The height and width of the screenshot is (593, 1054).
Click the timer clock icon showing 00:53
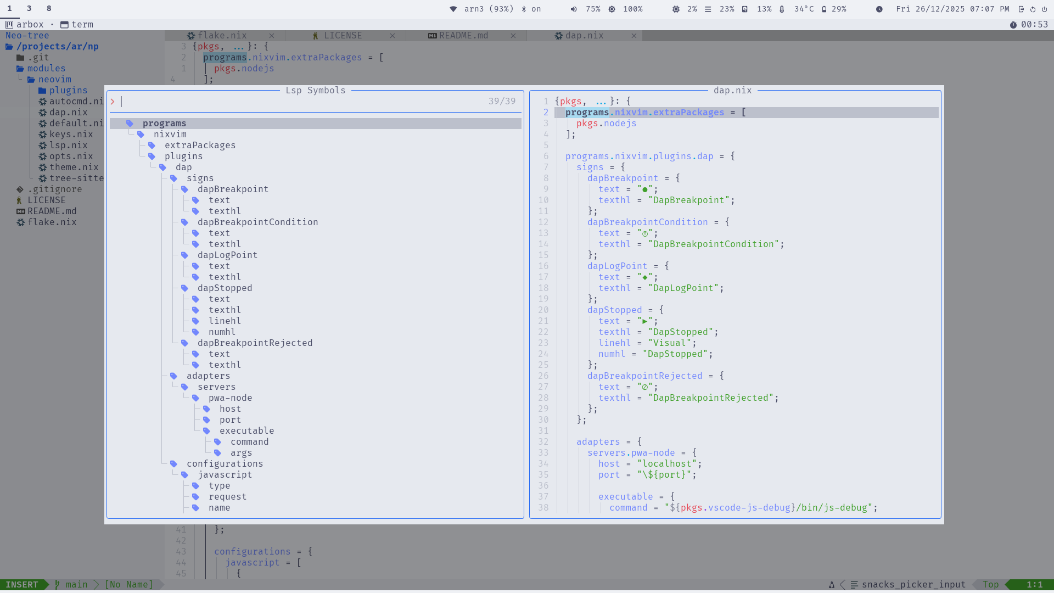pyautogui.click(x=1013, y=25)
